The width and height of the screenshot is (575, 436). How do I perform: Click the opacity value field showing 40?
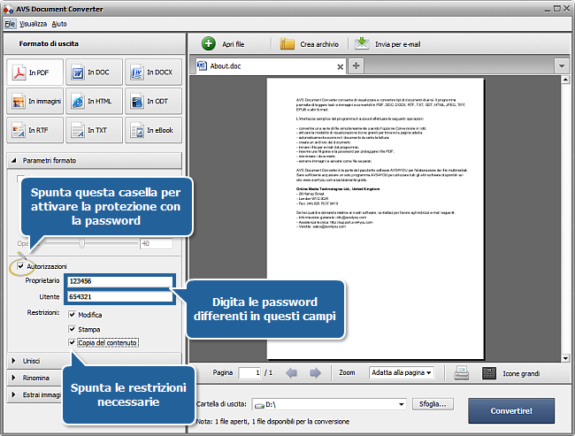[x=157, y=243]
